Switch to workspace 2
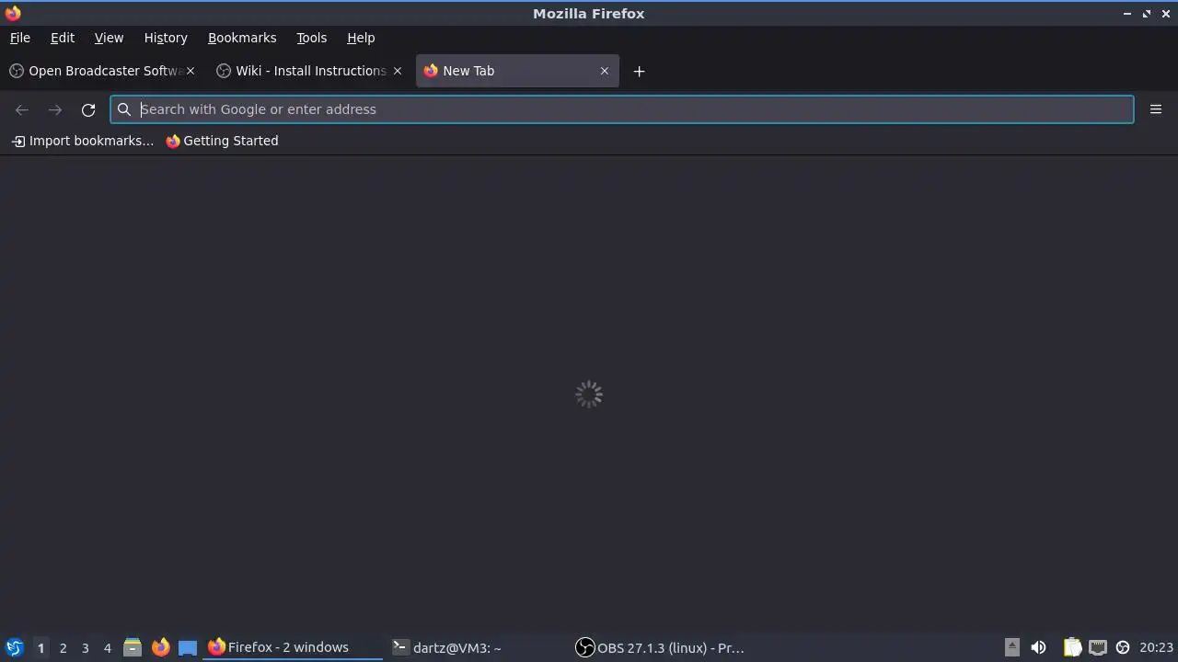The image size is (1178, 662). pyautogui.click(x=63, y=648)
